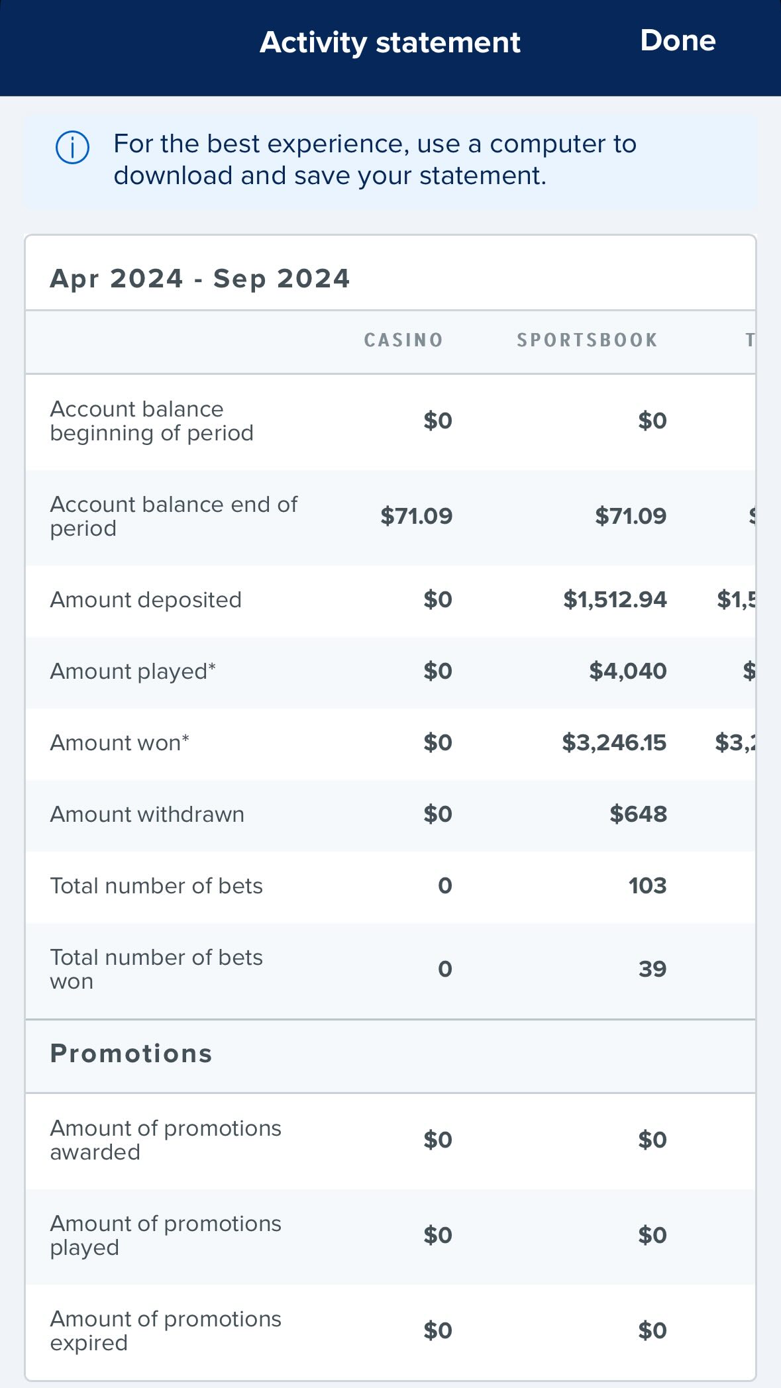This screenshot has width=781, height=1388.
Task: Click the sportsbook amount won $3,246.15
Action: pos(614,743)
